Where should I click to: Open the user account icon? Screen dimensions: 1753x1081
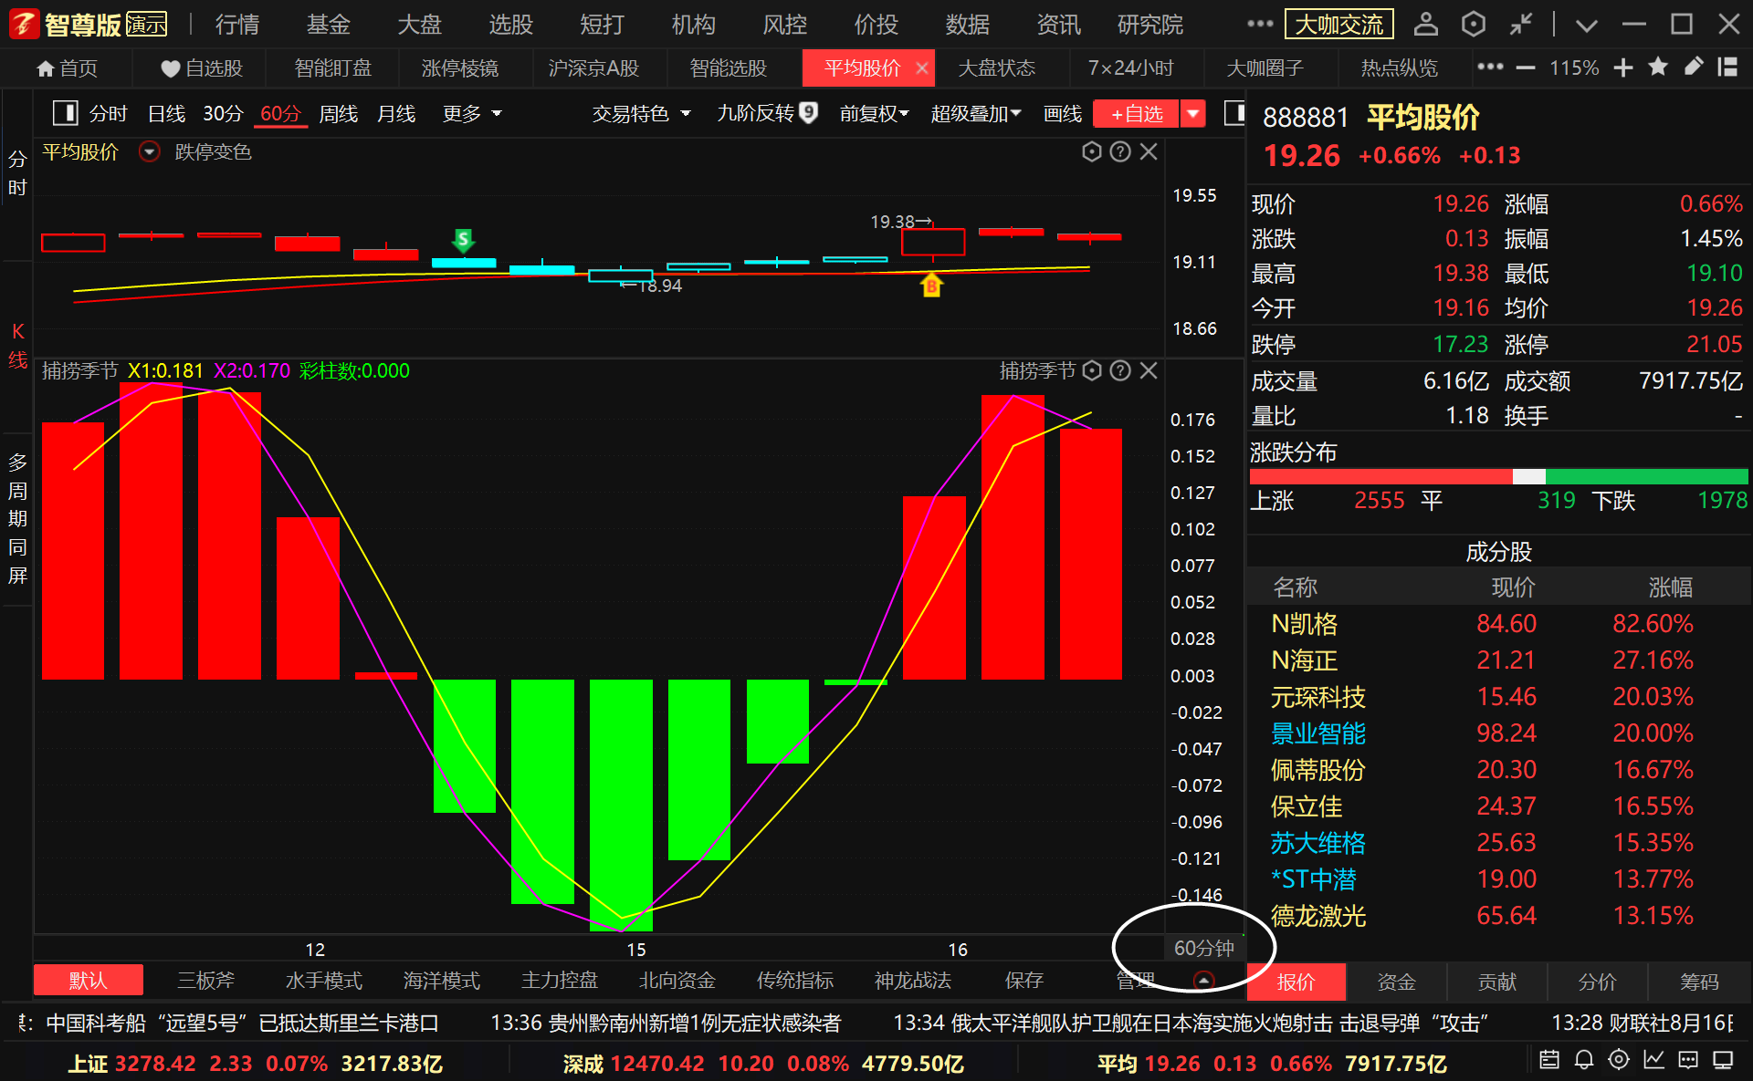point(1425,24)
